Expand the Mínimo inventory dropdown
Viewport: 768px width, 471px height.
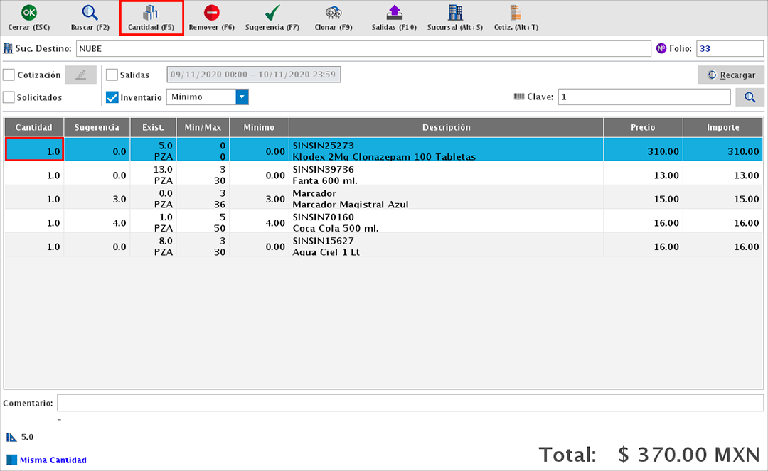pyautogui.click(x=242, y=97)
